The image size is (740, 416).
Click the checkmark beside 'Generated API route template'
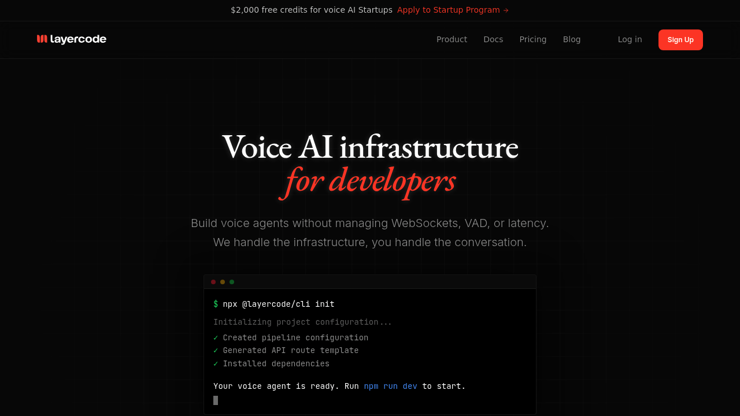pyautogui.click(x=215, y=350)
